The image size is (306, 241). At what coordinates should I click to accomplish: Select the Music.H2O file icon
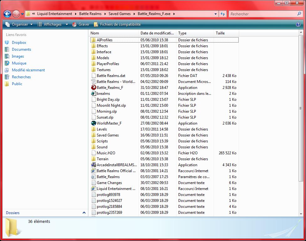93,153
